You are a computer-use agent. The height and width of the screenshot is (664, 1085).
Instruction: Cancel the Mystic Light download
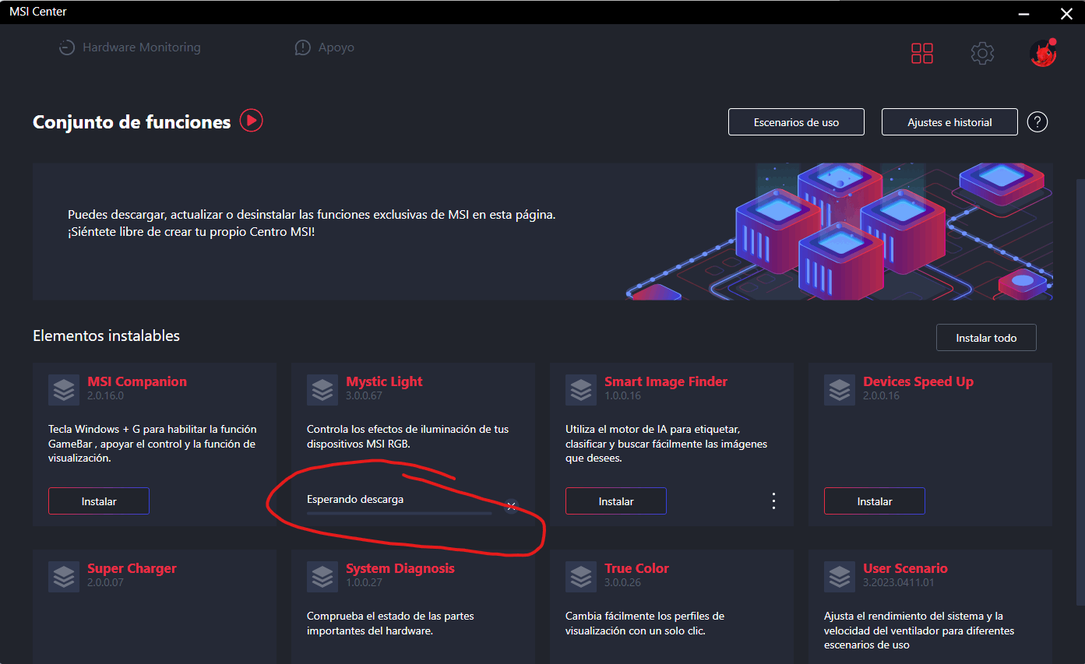click(x=511, y=506)
